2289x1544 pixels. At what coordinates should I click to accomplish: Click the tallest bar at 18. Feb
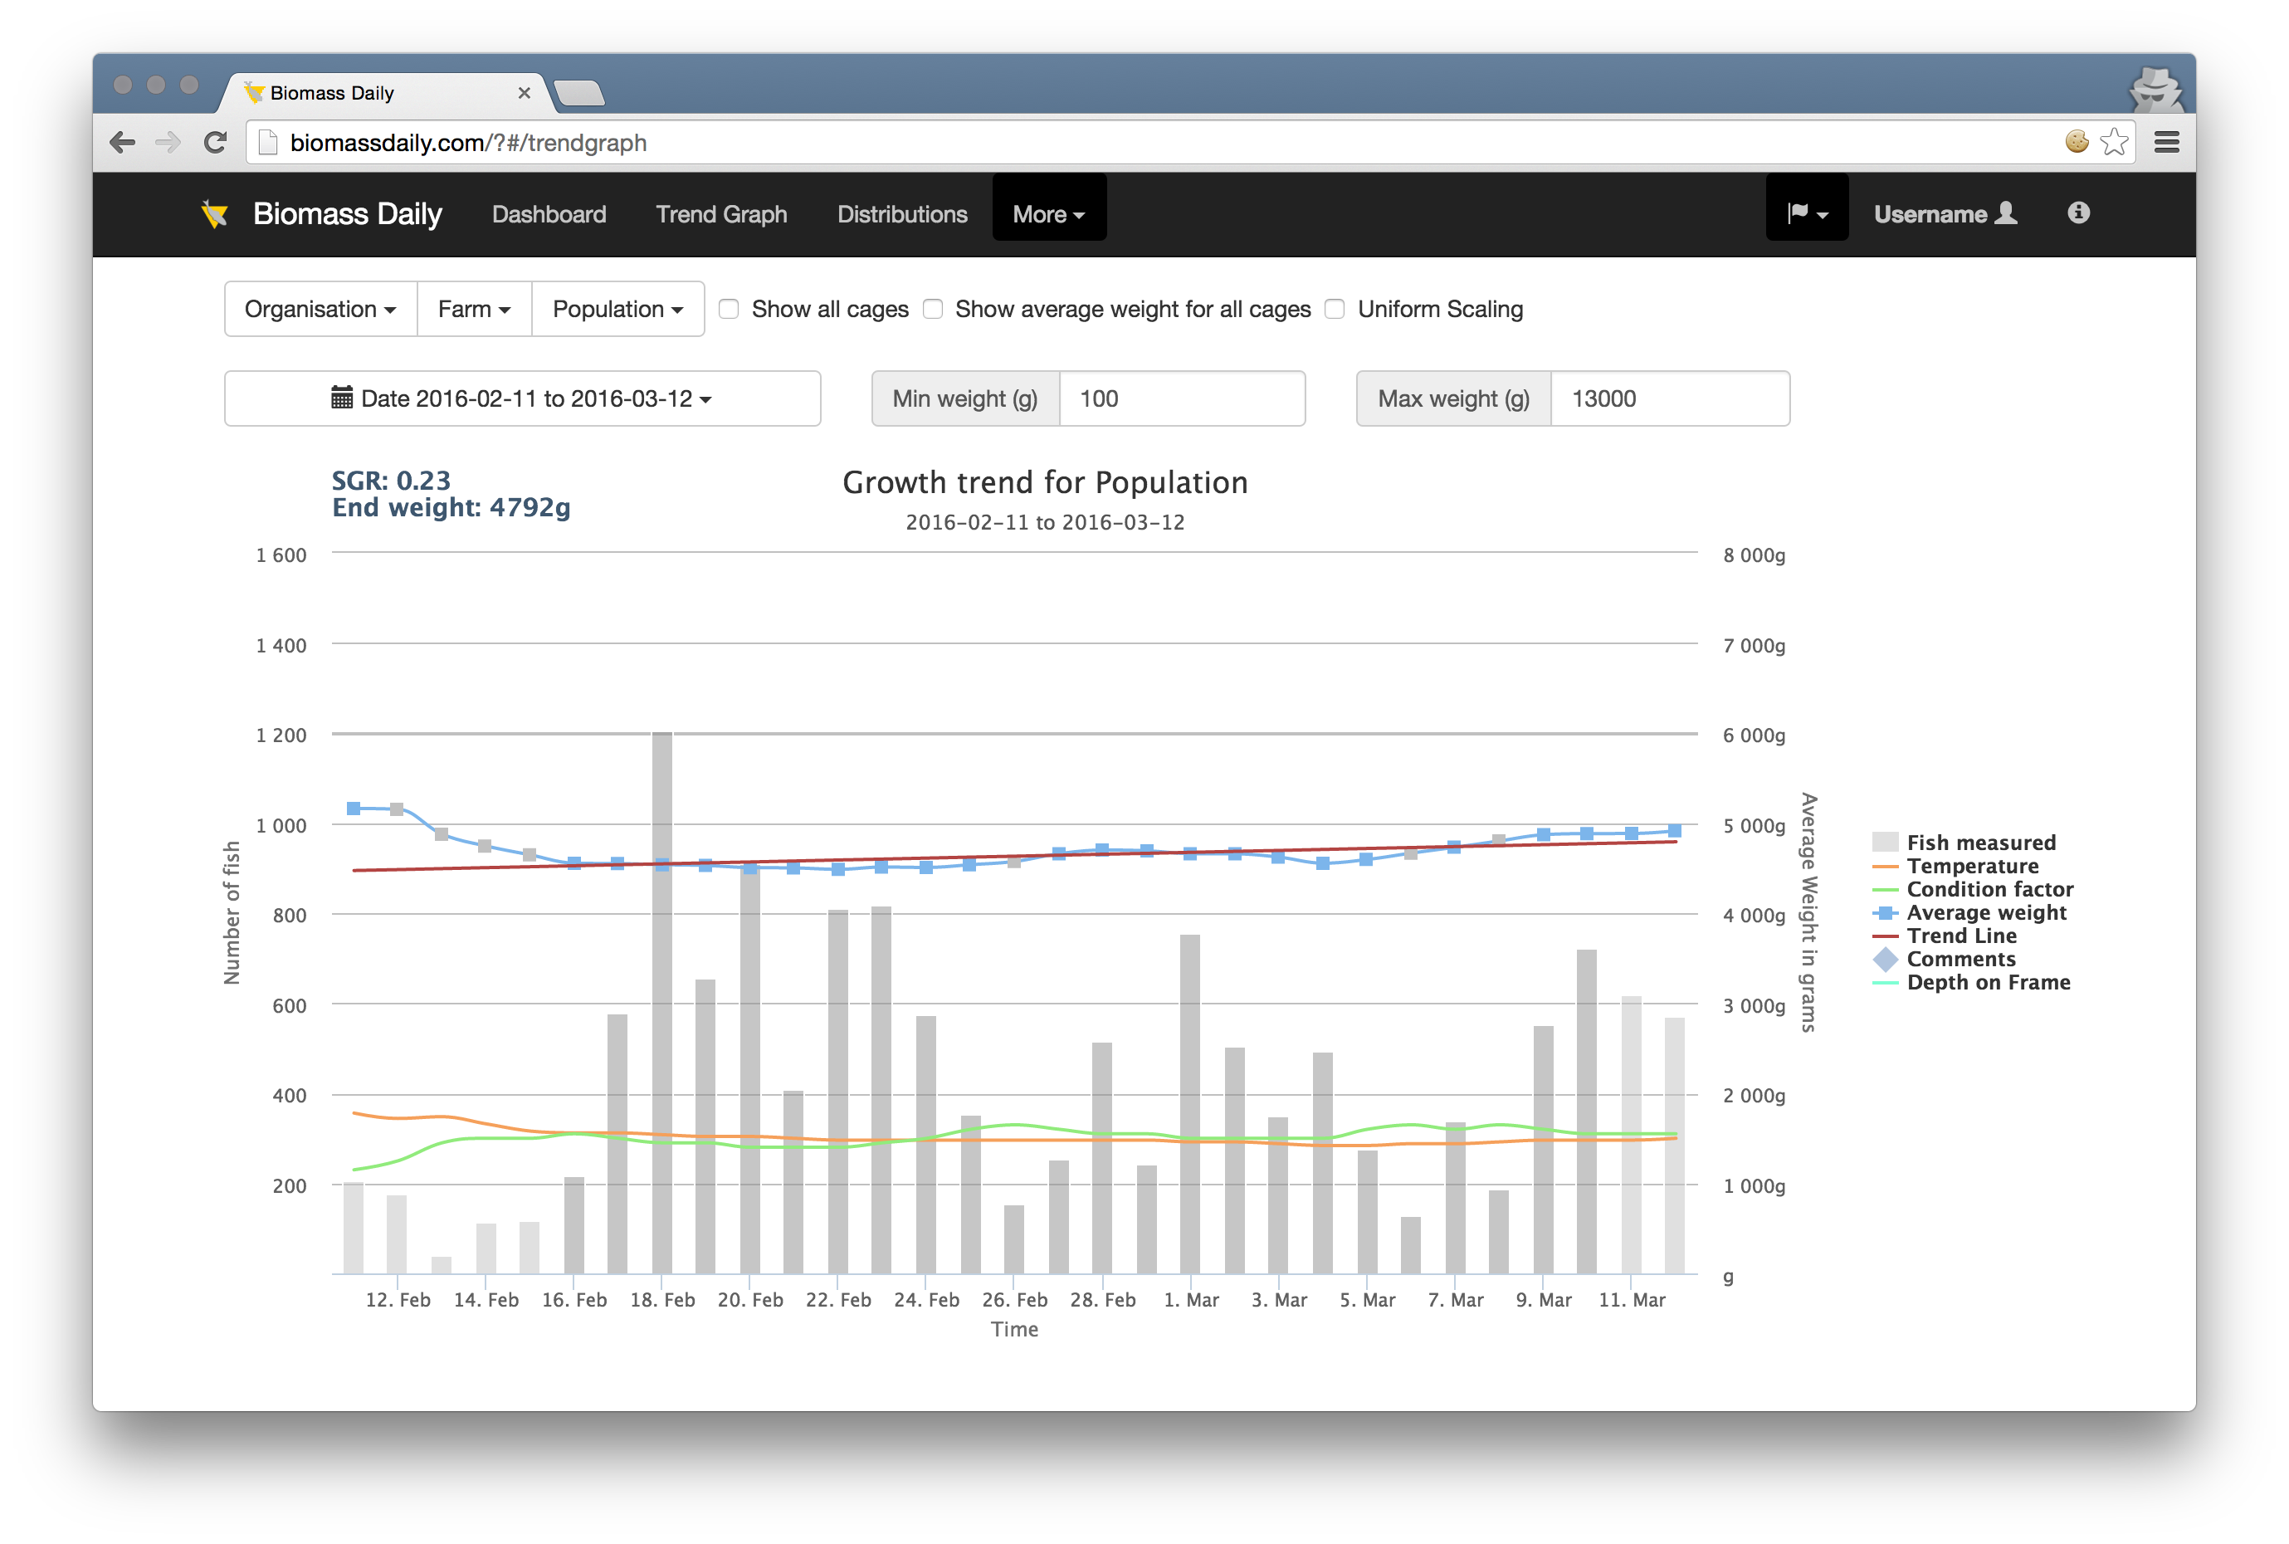coord(661,1003)
